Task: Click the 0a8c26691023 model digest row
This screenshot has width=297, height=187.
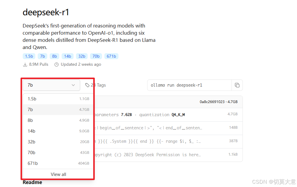Action: (207, 102)
